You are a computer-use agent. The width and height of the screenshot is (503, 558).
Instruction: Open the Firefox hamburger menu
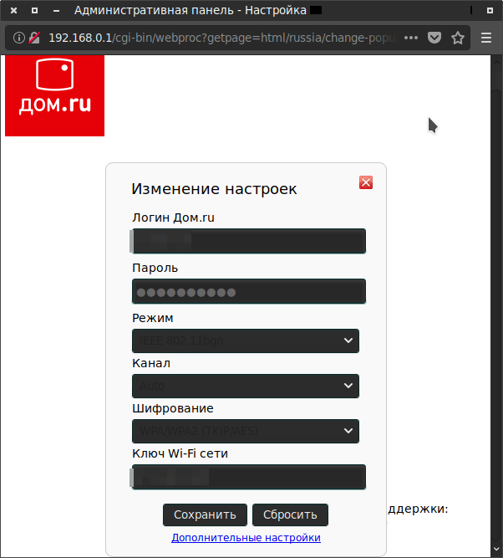[486, 38]
